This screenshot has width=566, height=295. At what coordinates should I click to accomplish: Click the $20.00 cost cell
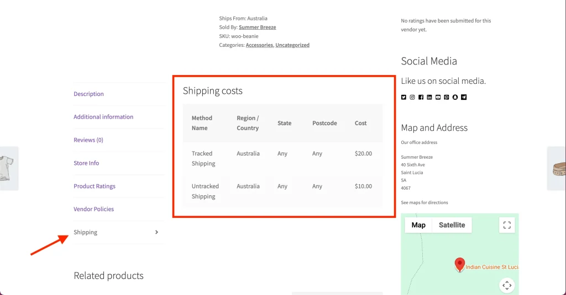pos(363,153)
